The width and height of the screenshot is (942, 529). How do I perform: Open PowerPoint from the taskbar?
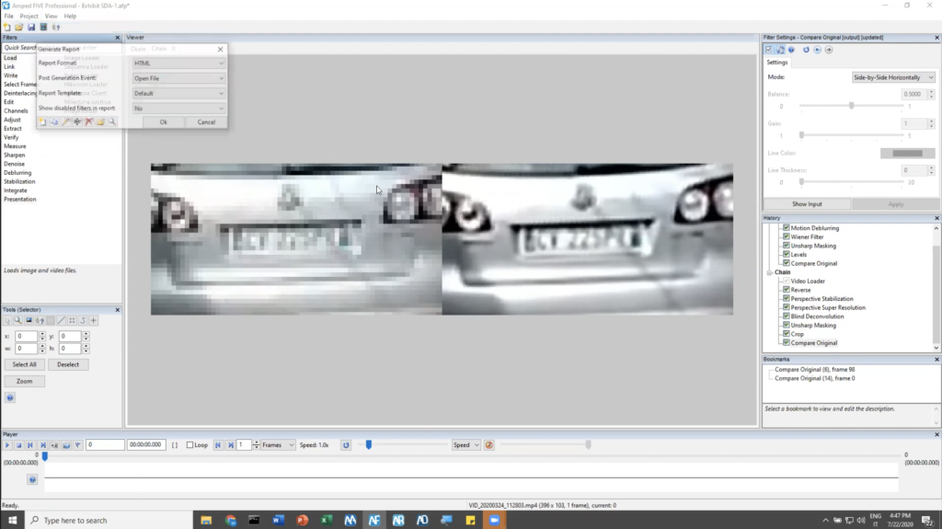[302, 520]
